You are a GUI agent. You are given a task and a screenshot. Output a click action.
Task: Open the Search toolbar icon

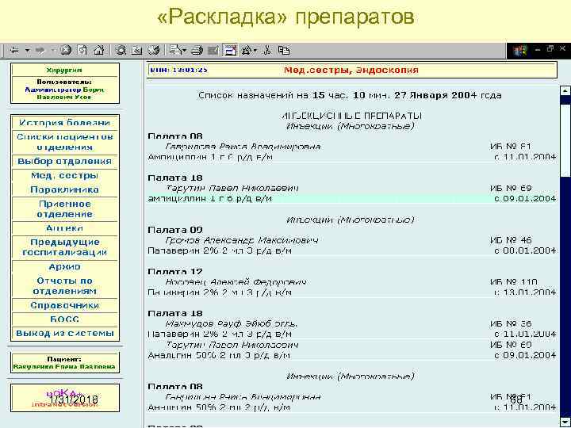pyautogui.click(x=121, y=50)
